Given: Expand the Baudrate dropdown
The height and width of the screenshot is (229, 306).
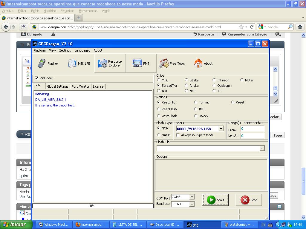Looking at the screenshot, I should (x=192, y=204).
